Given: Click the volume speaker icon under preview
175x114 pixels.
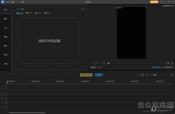Looking at the screenshot, I should point(167,63).
